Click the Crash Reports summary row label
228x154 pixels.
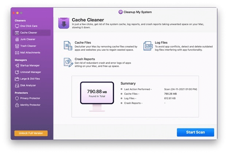133,103
